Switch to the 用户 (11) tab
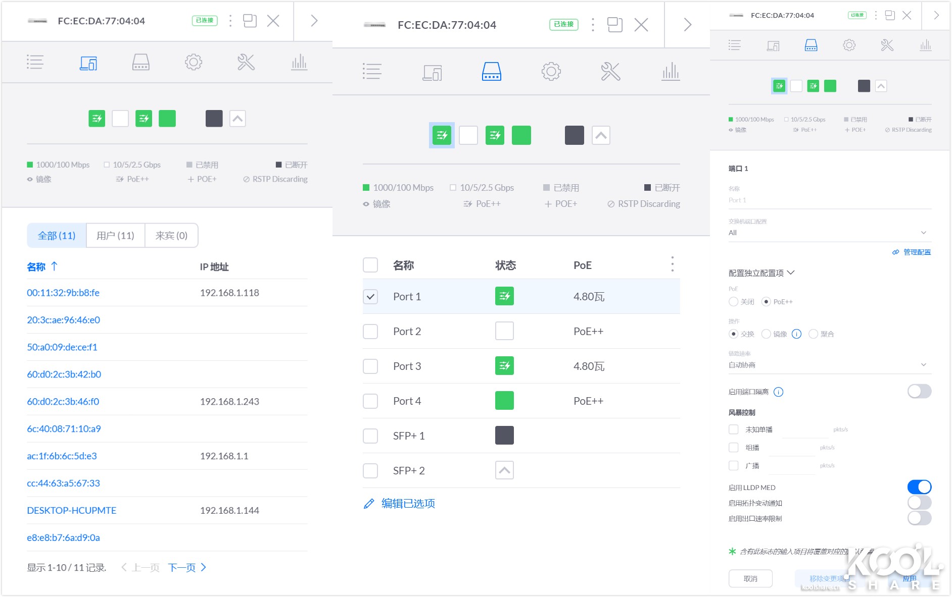Screen dimensions: 952x597 115,235
